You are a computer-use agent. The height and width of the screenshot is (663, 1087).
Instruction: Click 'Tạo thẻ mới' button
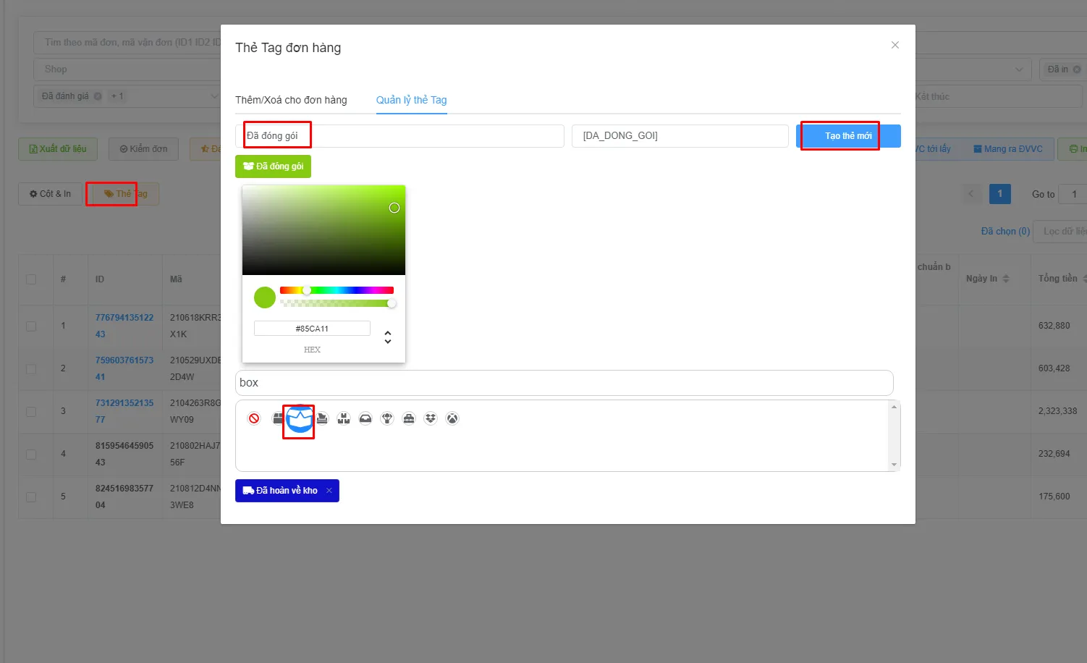[x=848, y=136]
